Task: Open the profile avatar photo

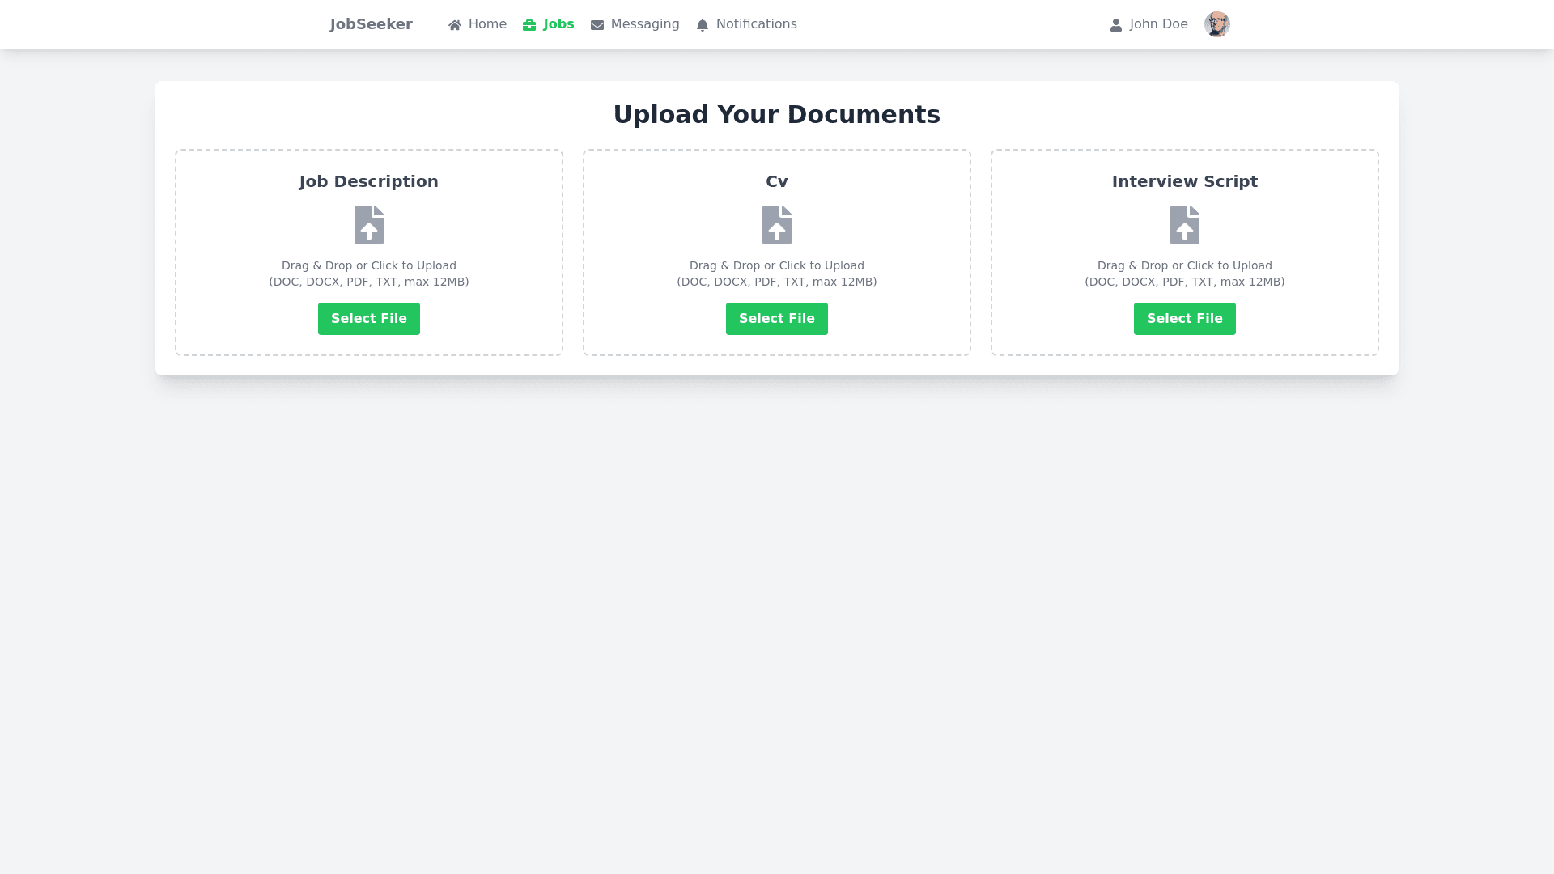Action: tap(1216, 24)
